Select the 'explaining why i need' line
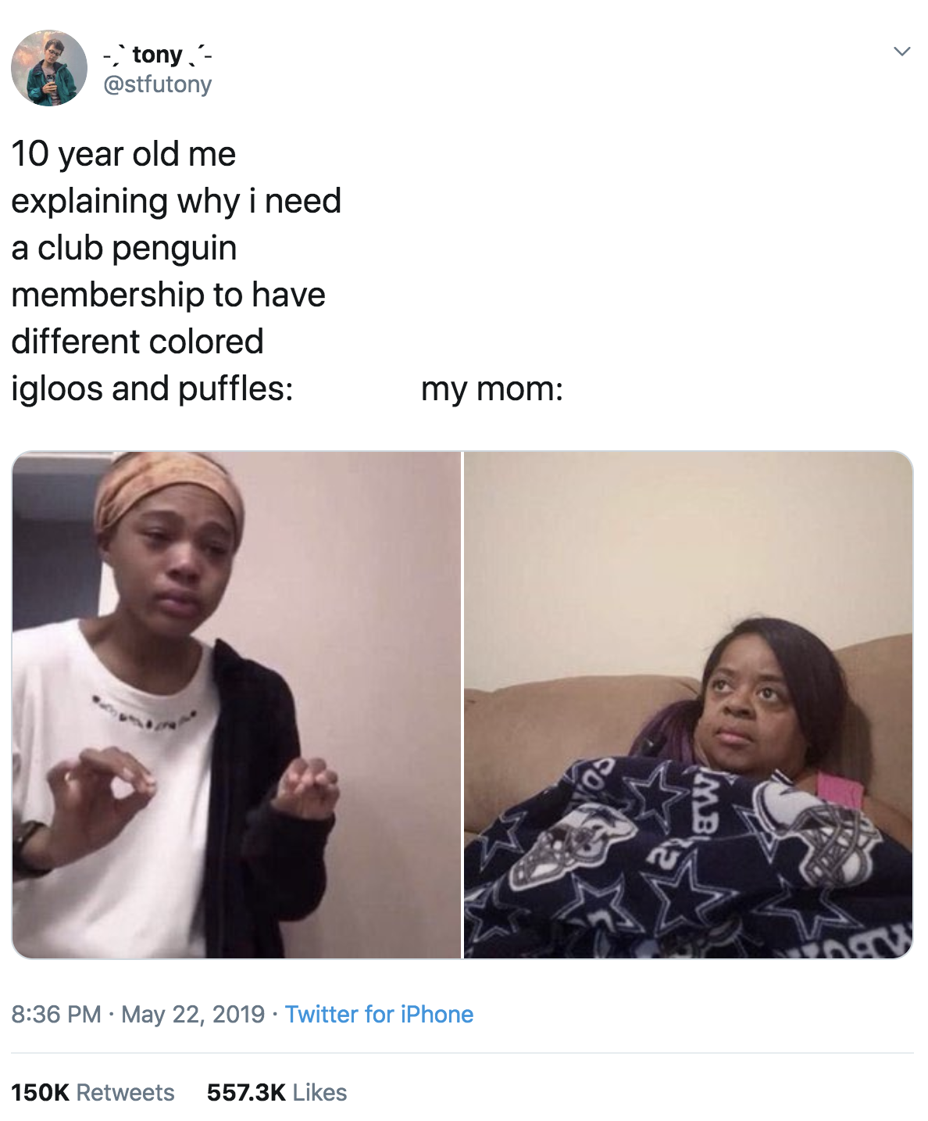Viewport: 928px width, 1121px height. (177, 202)
